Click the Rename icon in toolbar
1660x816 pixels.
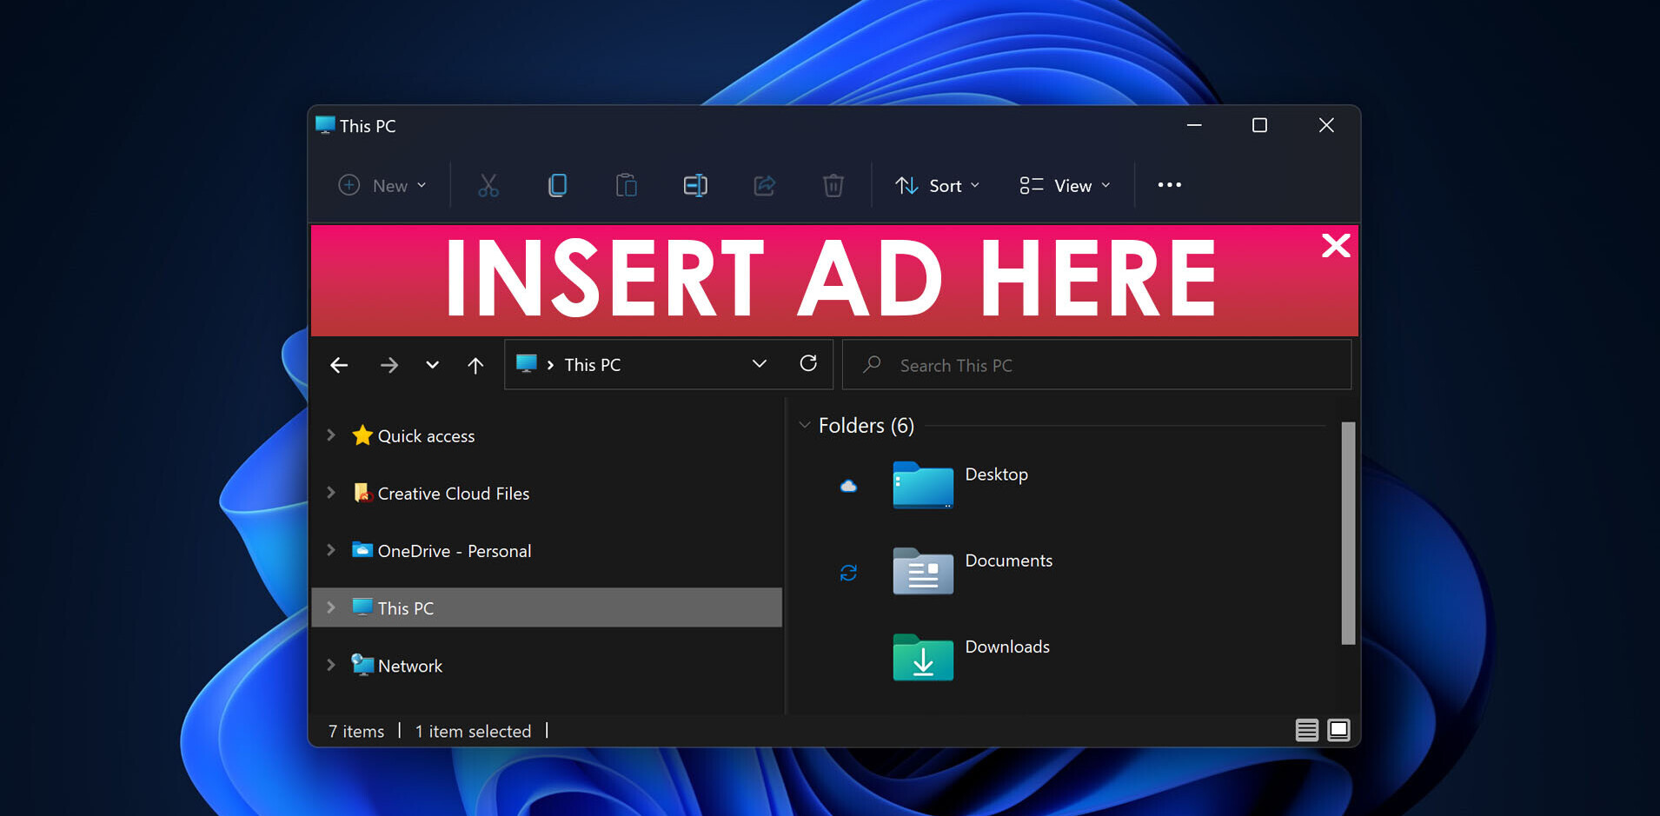pyautogui.click(x=695, y=185)
